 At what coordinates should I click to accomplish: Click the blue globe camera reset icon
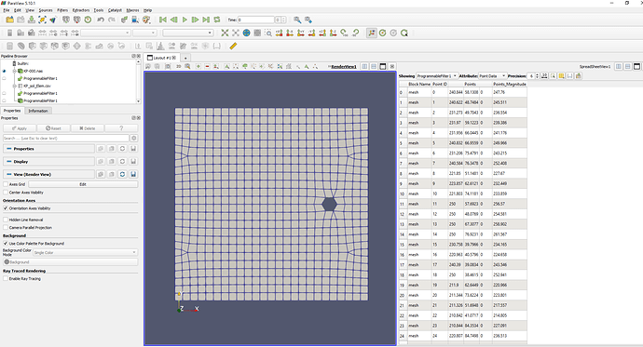click(246, 33)
